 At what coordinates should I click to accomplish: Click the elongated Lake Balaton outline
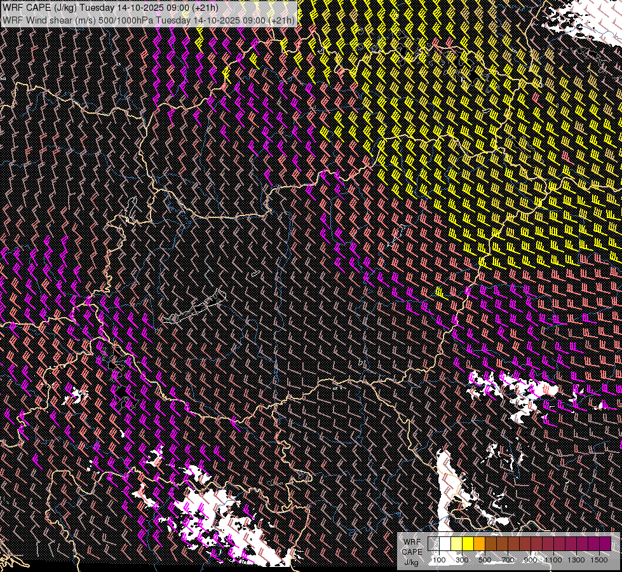pos(194,306)
